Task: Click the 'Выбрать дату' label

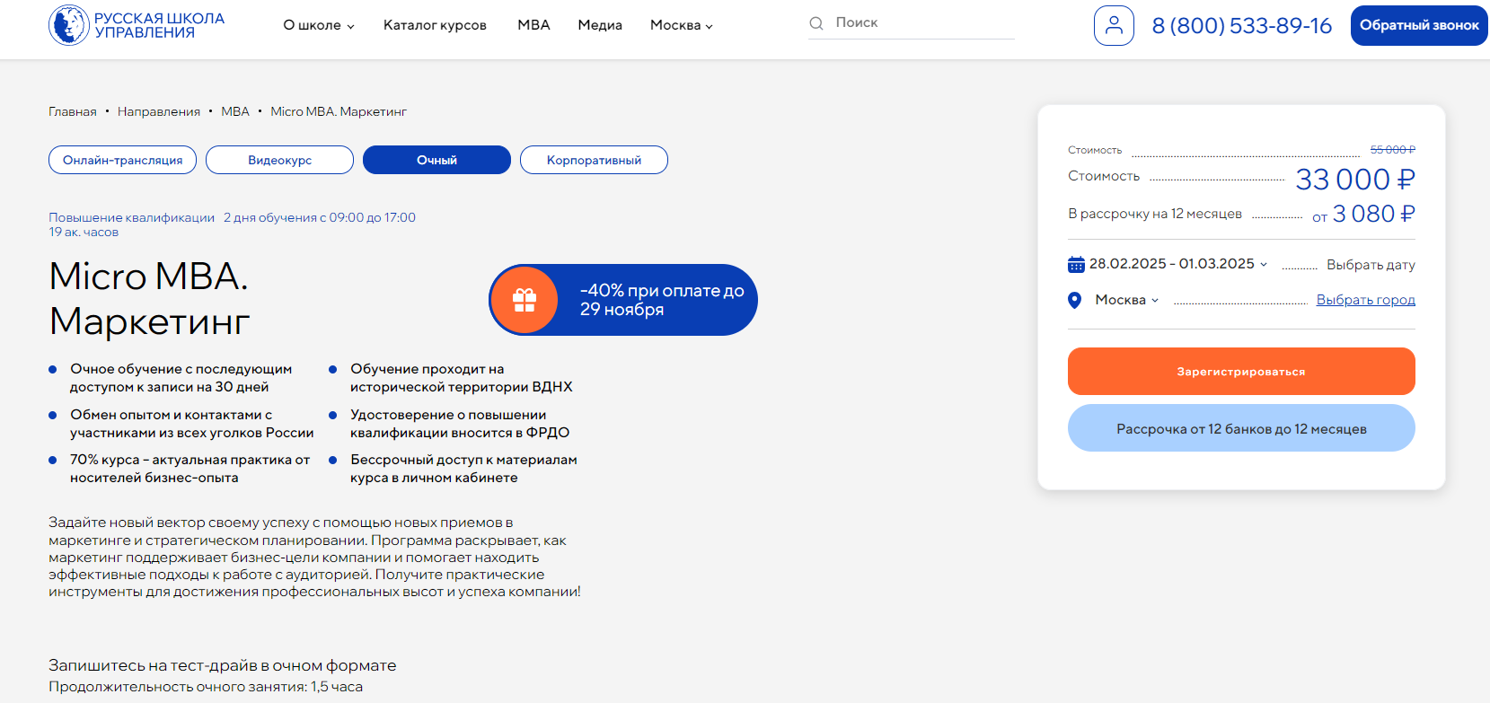Action: (x=1371, y=265)
